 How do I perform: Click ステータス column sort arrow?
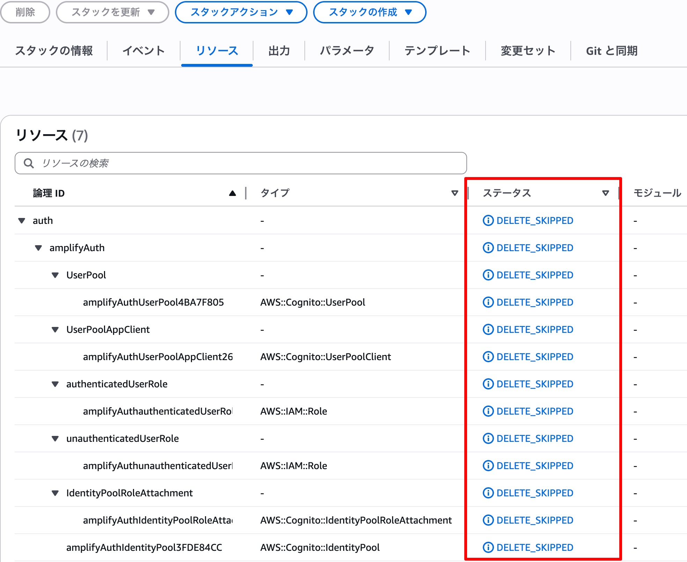coord(605,193)
